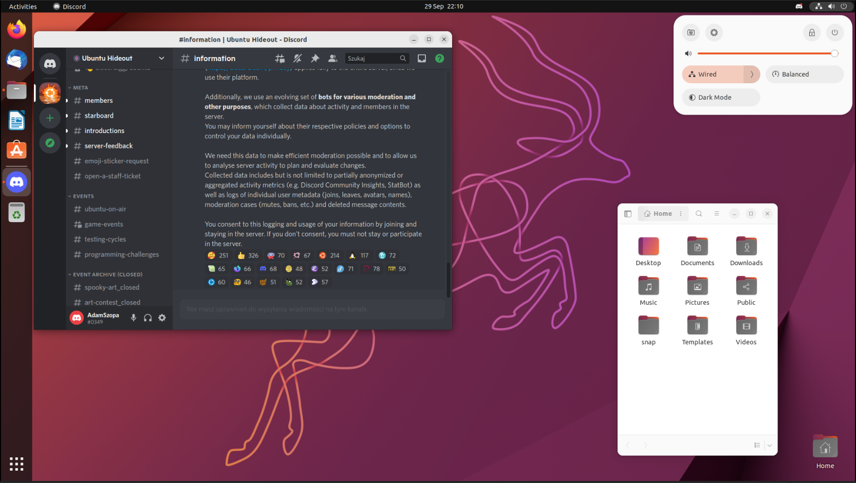Toggle Dark Mode in quick settings
856x483 pixels.
(x=720, y=97)
